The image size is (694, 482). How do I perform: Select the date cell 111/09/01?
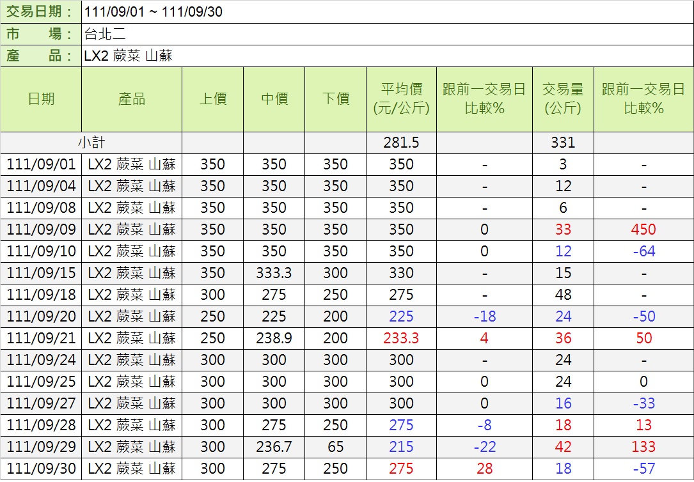(x=41, y=164)
